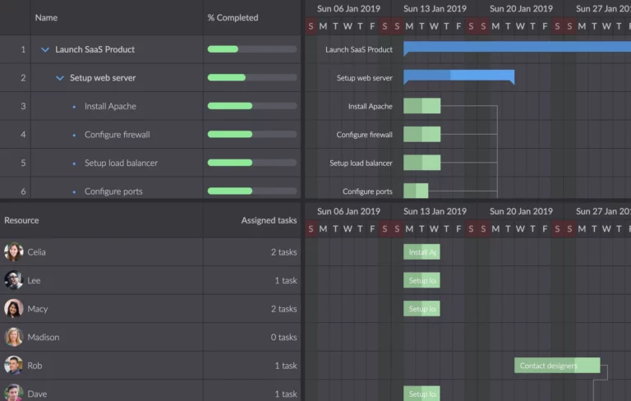Click Rob's Contact designers assignment bar
This screenshot has height=401, width=631.
pyautogui.click(x=557, y=366)
